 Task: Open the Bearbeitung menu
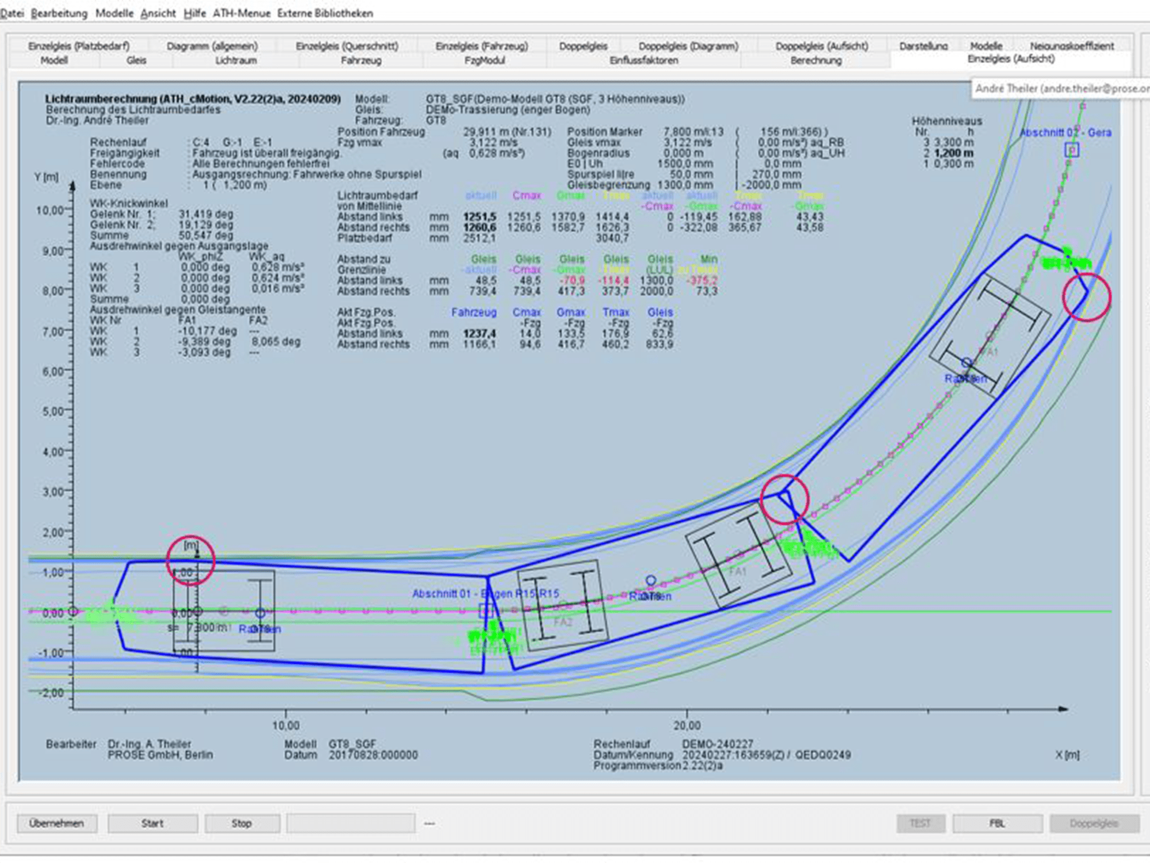[x=59, y=13]
